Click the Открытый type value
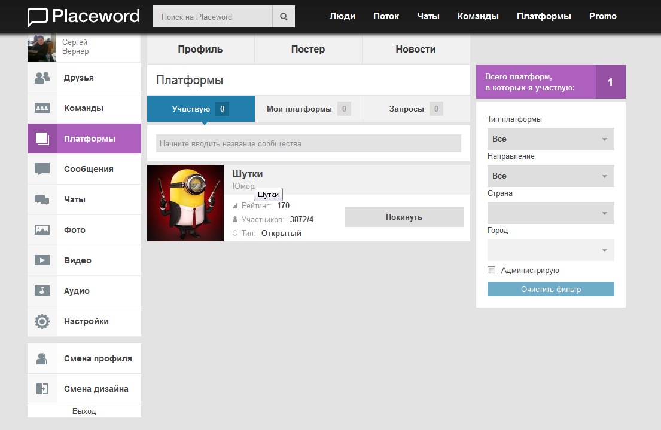This screenshot has width=661, height=430. click(x=281, y=233)
